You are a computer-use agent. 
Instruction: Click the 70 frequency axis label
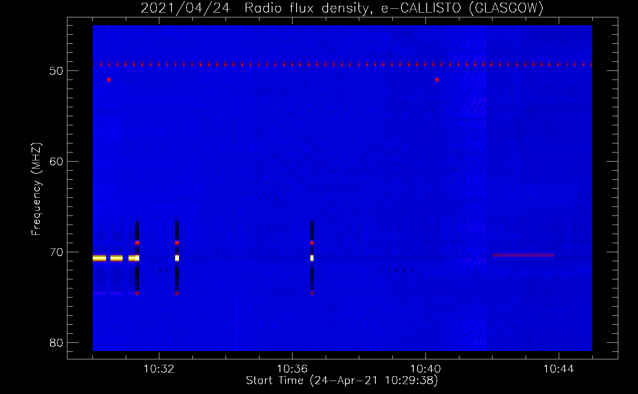point(56,252)
